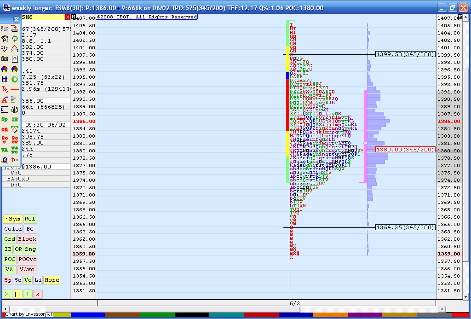471x319 pixels.
Task: Click the > forward button
Action: tap(7, 294)
